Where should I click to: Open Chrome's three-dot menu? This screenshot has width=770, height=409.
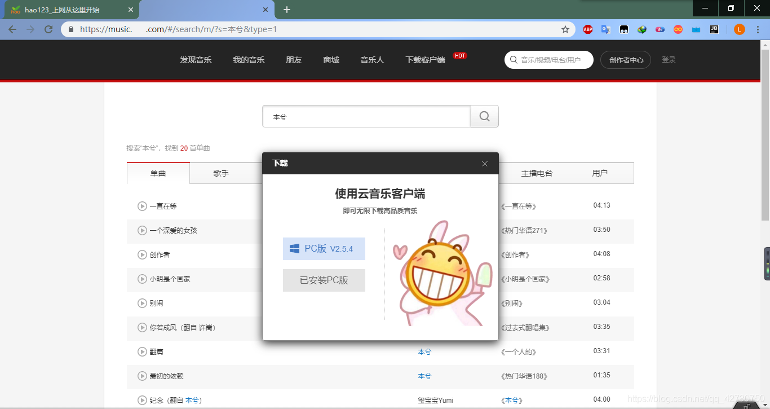758,29
